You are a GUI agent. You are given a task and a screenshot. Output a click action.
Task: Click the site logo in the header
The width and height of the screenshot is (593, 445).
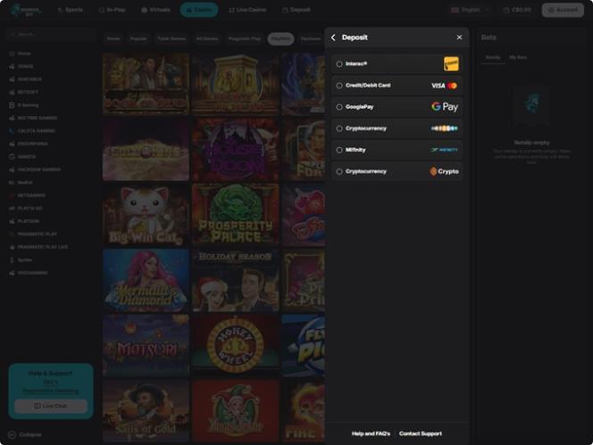pyautogui.click(x=25, y=10)
